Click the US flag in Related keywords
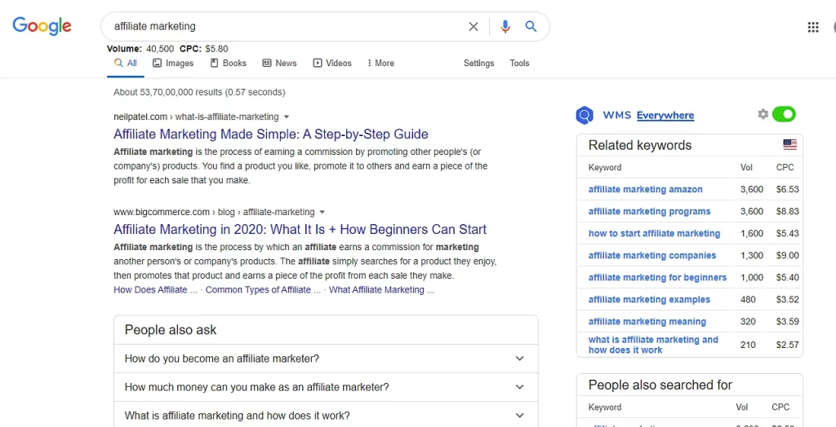 (x=789, y=145)
